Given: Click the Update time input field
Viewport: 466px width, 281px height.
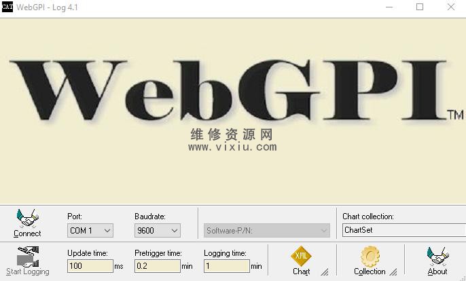Looking at the screenshot, I should [90, 266].
